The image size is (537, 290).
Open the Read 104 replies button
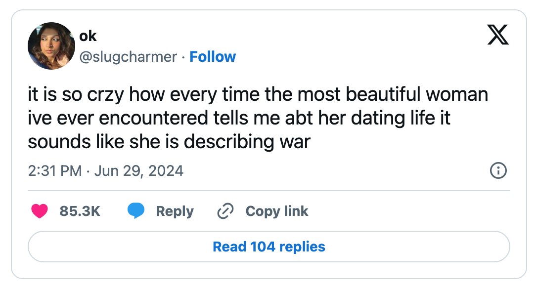tap(269, 247)
